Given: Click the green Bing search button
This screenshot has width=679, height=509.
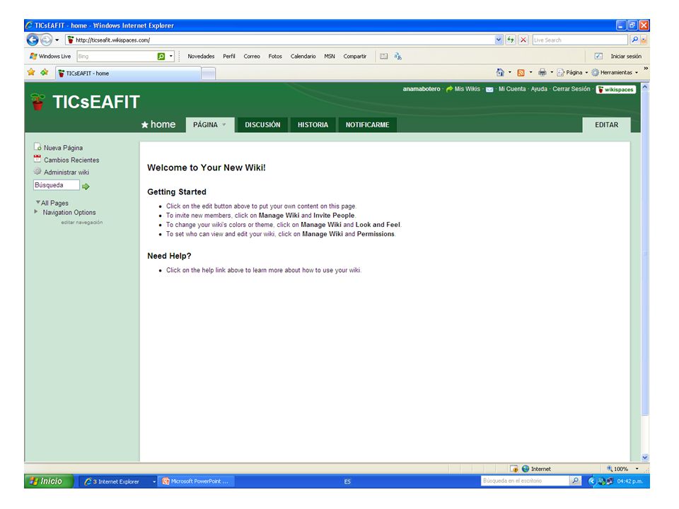Looking at the screenshot, I should point(161,57).
